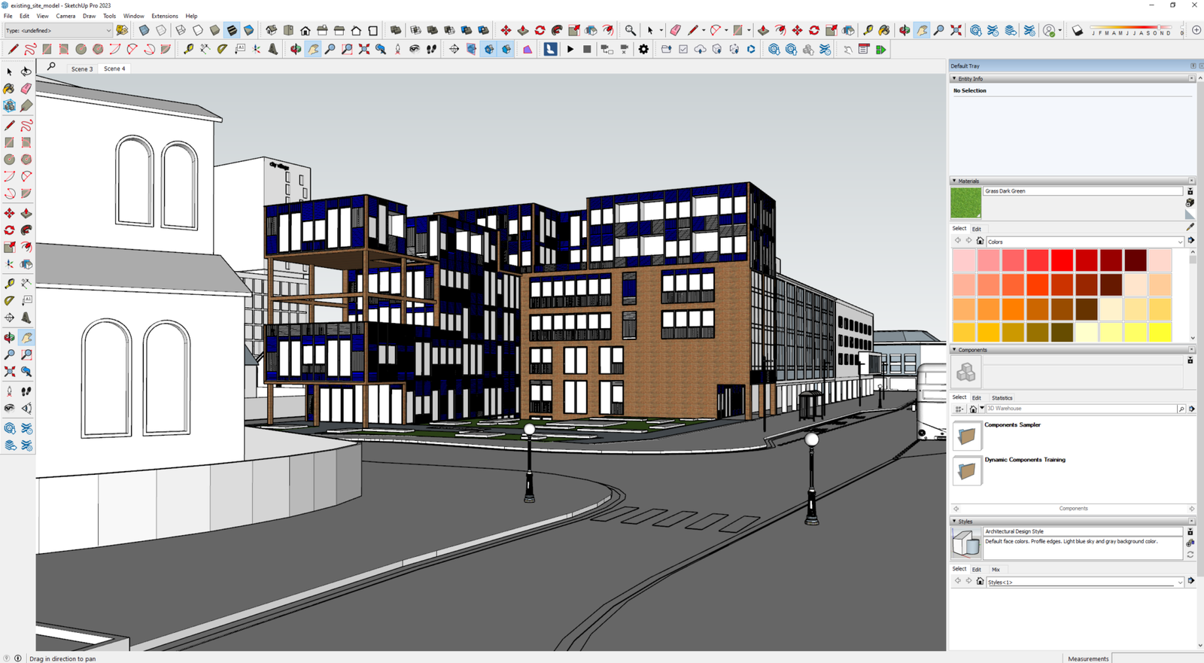This screenshot has height=663, width=1204.
Task: Collapse the Materials panel
Action: click(x=954, y=181)
